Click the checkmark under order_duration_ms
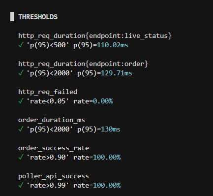 click(21, 129)
